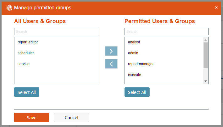This screenshot has height=127, width=223.
Task: Close the Manage permitted groups dialog
Action: click(x=216, y=7)
